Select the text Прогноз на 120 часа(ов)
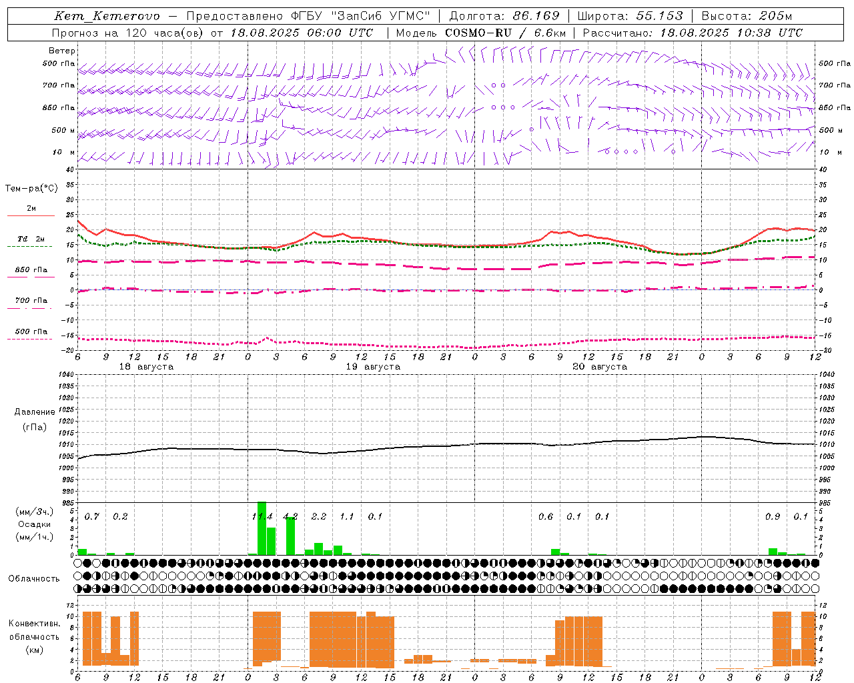The image size is (854, 683). pyautogui.click(x=128, y=33)
